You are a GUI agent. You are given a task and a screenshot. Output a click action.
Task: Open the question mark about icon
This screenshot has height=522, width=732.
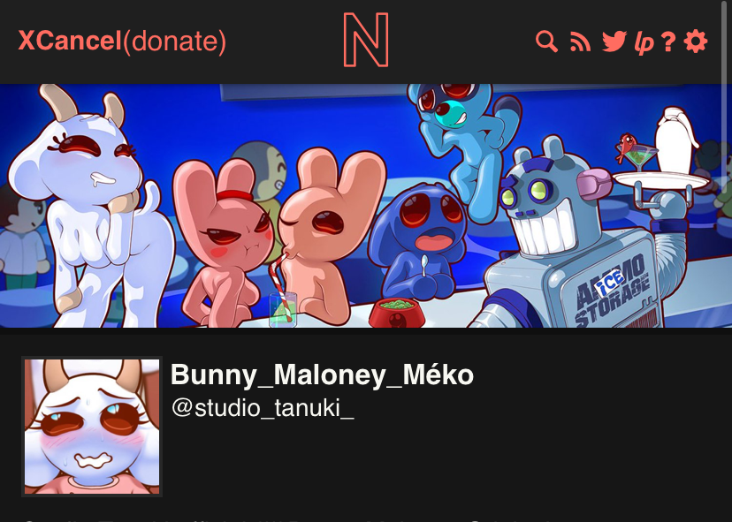click(x=668, y=41)
